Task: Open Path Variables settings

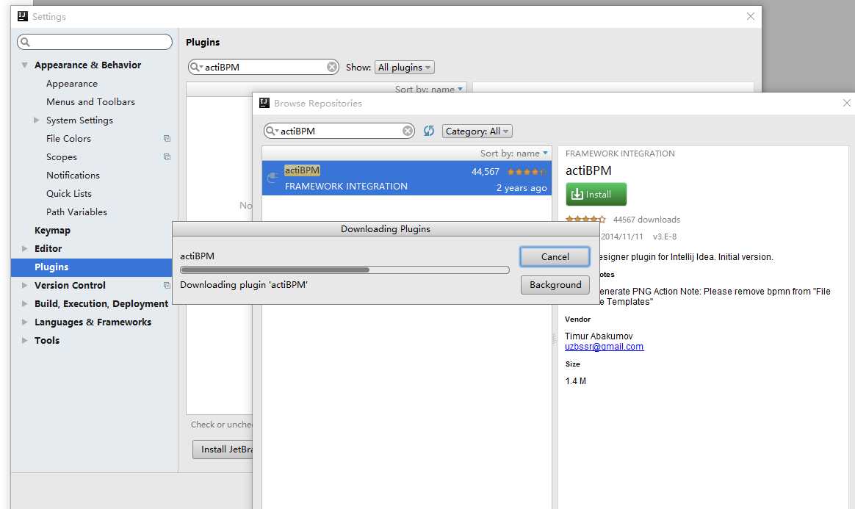Action: [76, 212]
